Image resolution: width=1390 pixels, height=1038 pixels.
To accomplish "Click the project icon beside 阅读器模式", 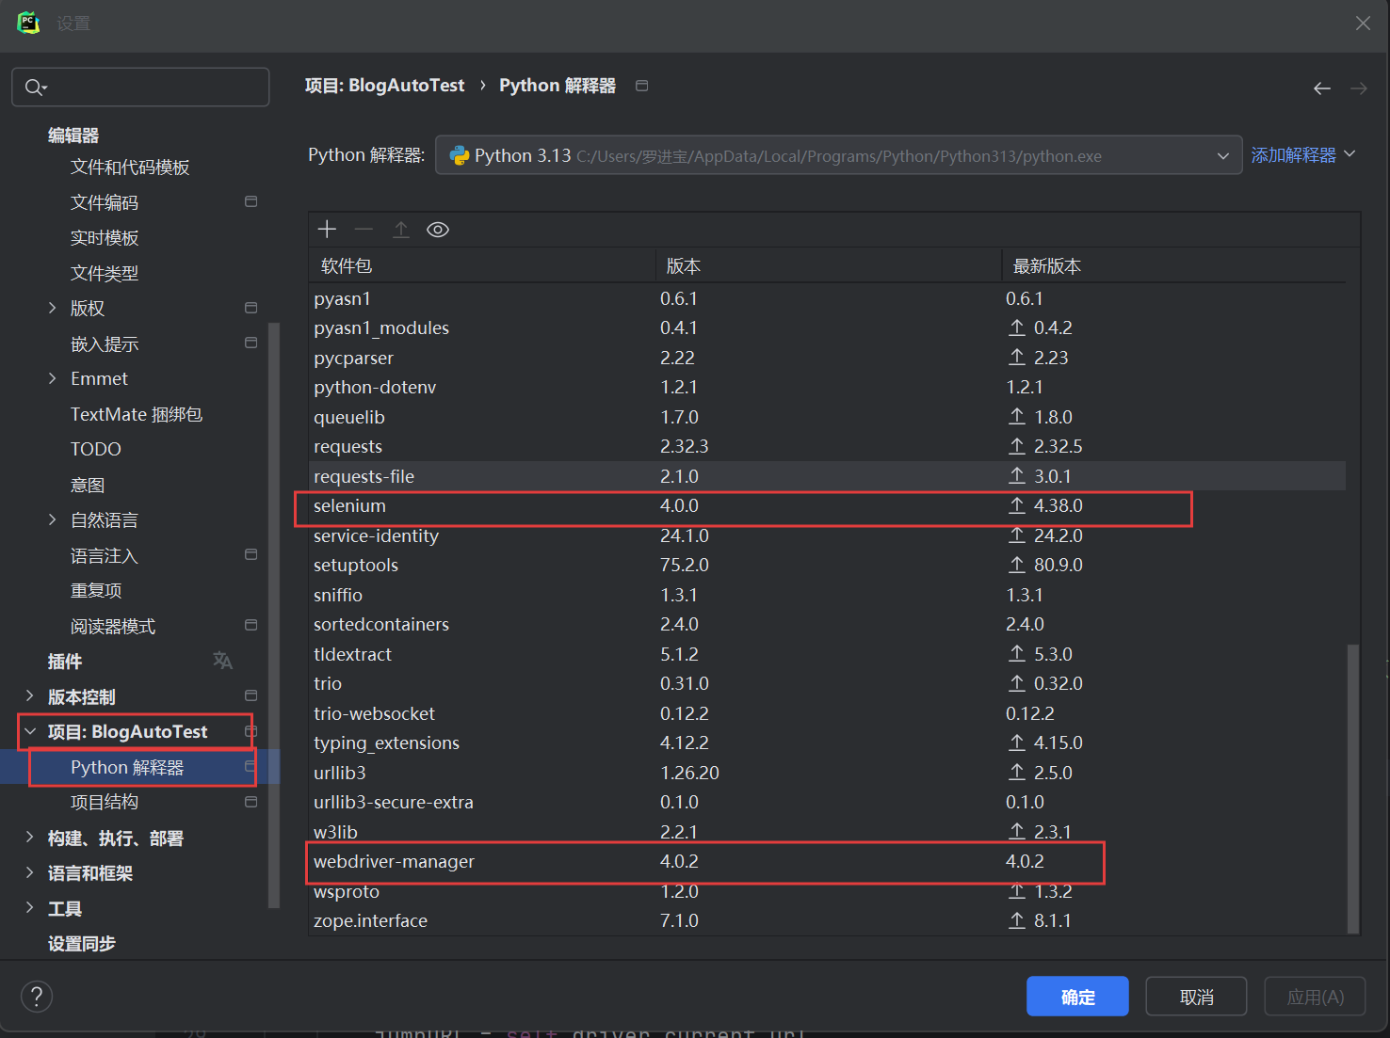I will 251,625.
